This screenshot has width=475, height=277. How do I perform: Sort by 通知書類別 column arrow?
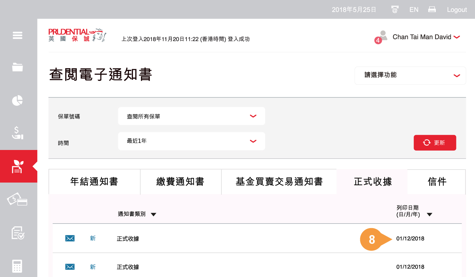point(153,214)
